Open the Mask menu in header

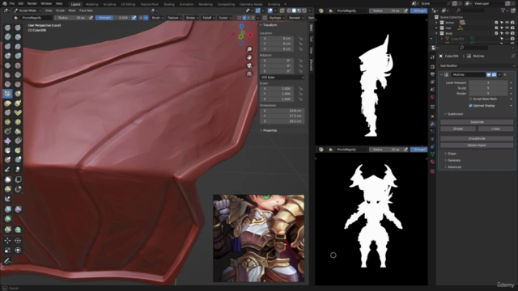(72, 11)
